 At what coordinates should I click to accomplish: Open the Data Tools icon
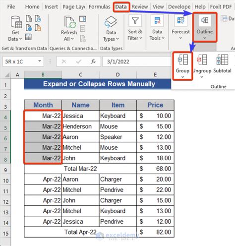157,21
